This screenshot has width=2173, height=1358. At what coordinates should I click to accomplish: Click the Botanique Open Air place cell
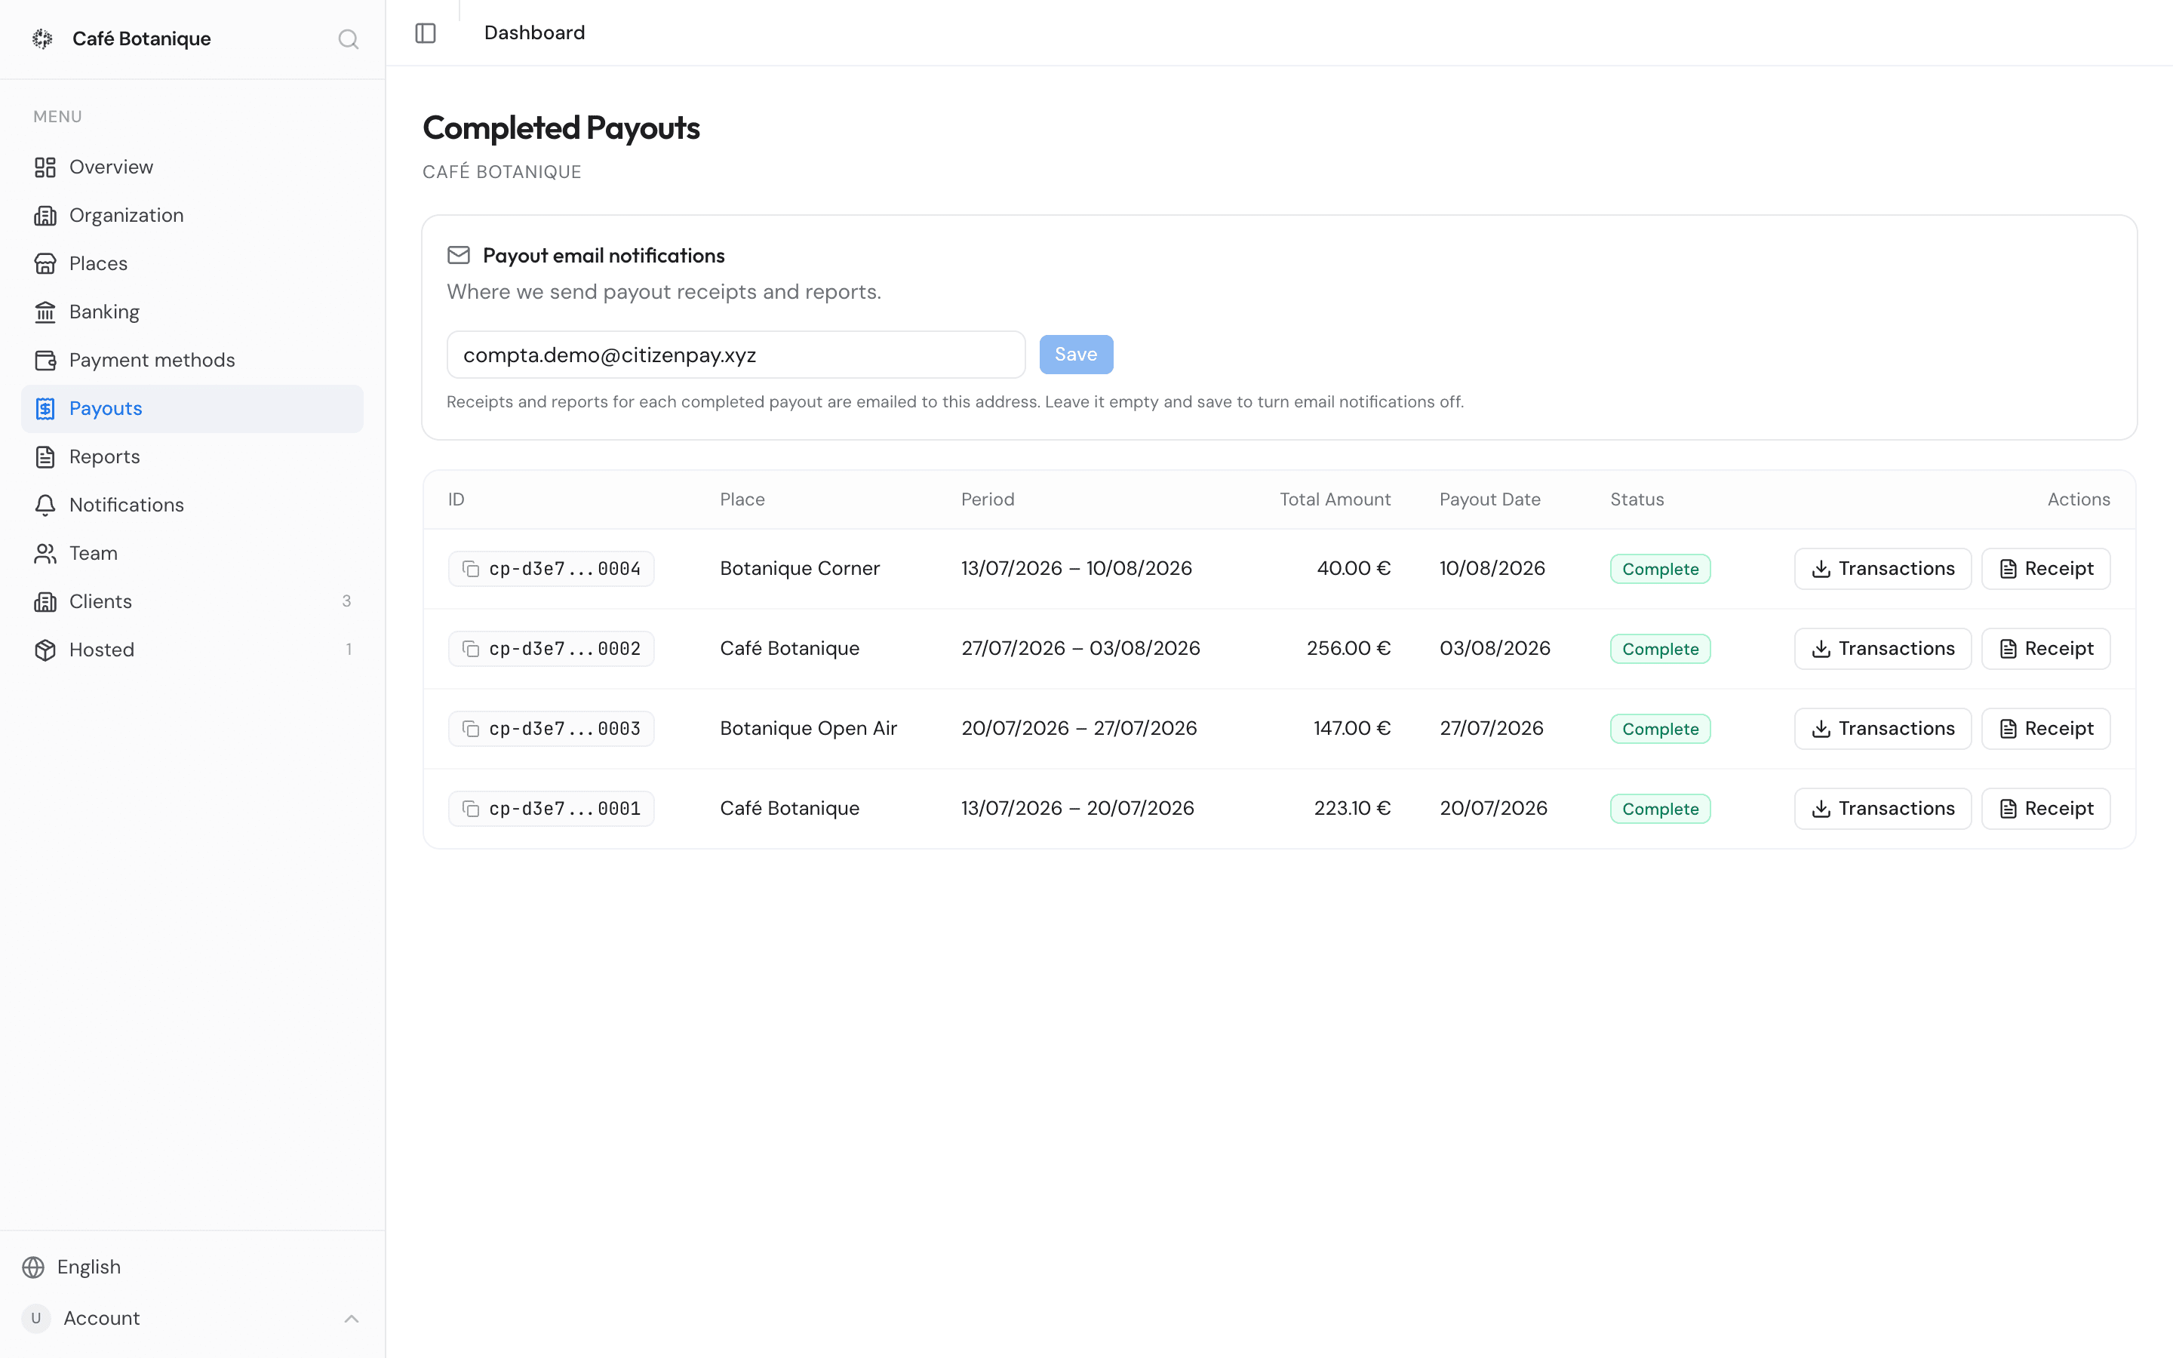[808, 728]
